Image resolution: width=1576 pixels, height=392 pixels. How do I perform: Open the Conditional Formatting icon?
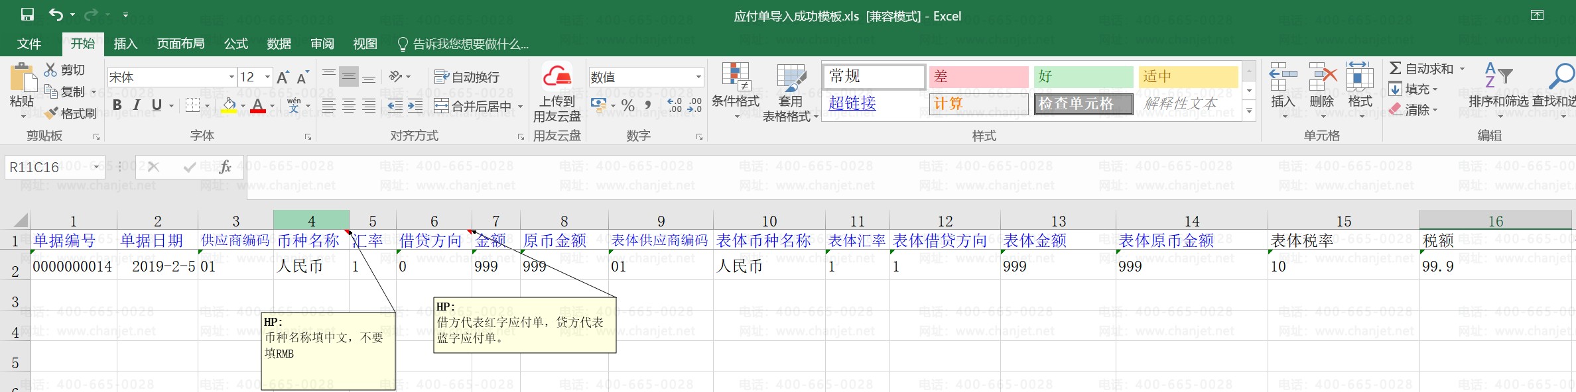[736, 77]
